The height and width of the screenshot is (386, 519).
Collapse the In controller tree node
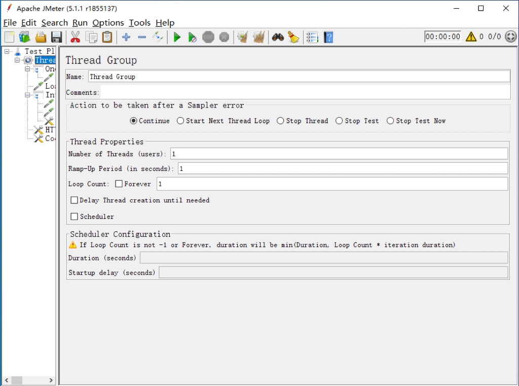27,95
